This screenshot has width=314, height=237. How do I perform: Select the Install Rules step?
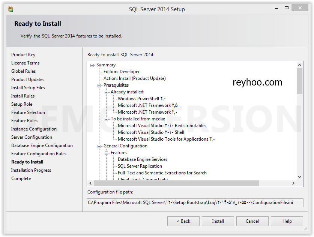tap(23, 96)
